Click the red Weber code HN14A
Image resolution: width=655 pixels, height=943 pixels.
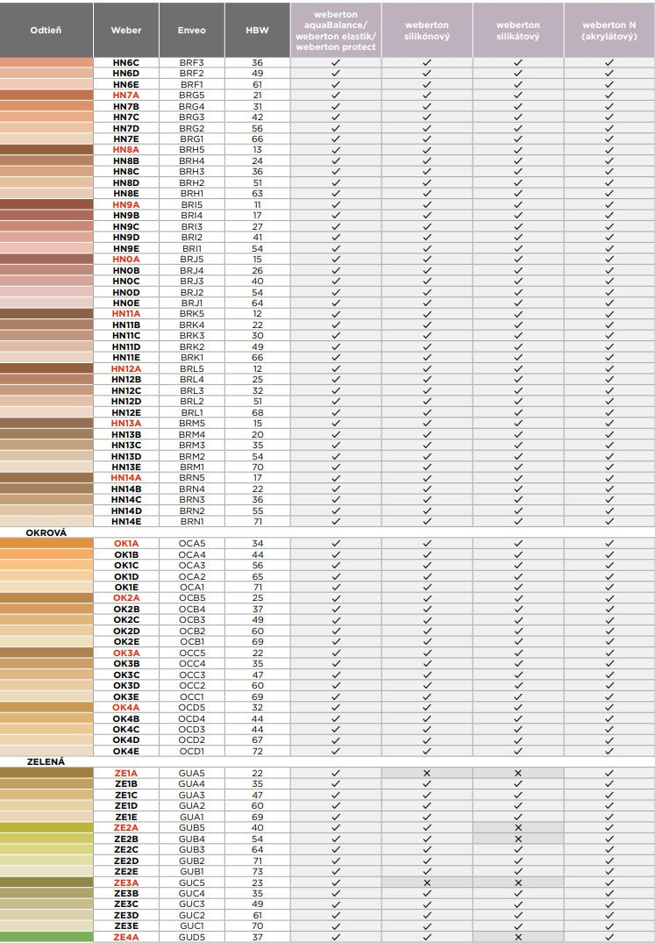click(126, 478)
